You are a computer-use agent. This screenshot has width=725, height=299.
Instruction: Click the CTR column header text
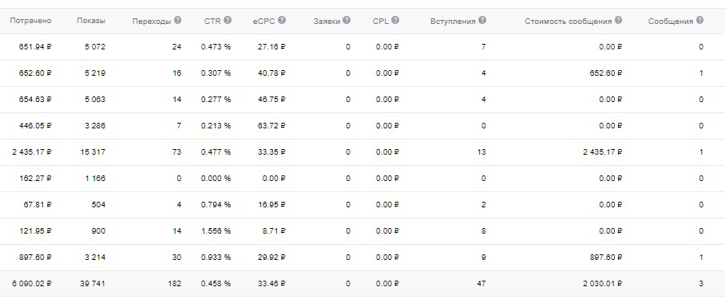click(x=212, y=22)
